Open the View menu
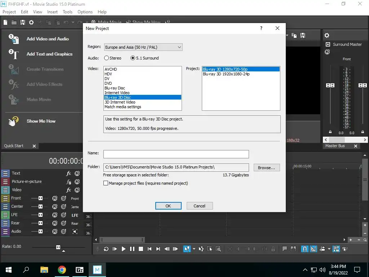Image resolution: width=369 pixels, height=277 pixels. click(37, 12)
